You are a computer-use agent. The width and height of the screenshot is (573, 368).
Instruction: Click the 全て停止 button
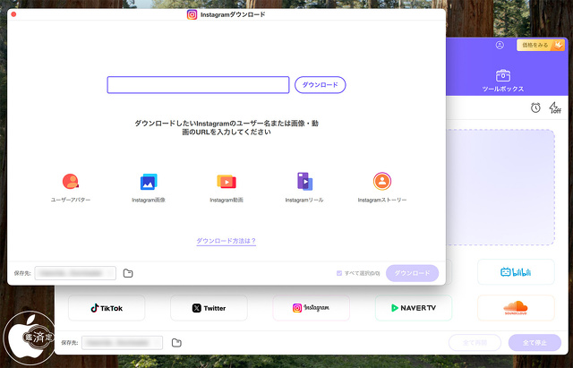(535, 343)
